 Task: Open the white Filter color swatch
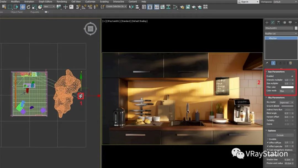click(287, 87)
